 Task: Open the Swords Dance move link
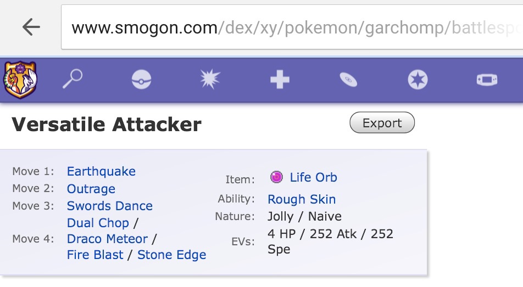coord(110,206)
